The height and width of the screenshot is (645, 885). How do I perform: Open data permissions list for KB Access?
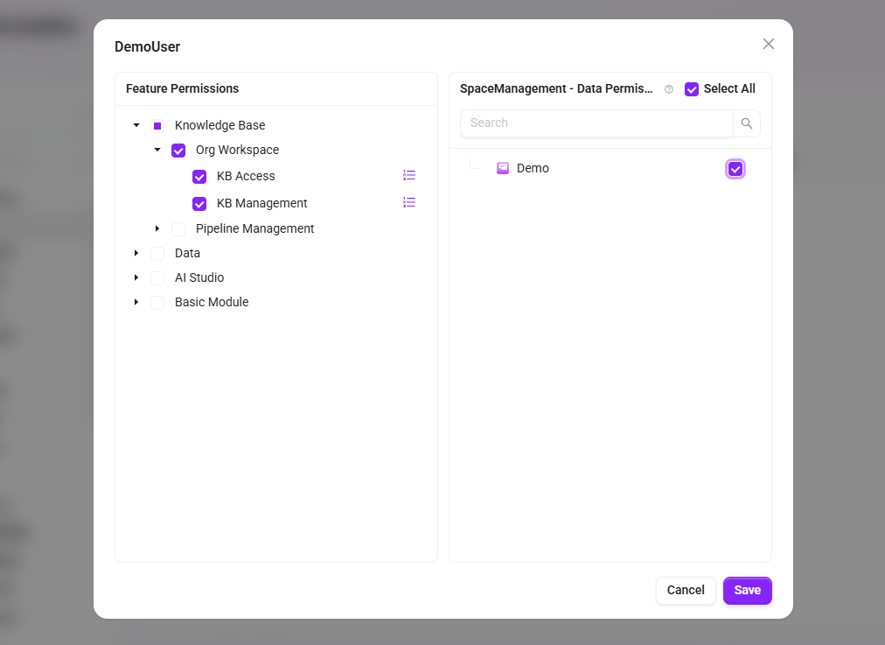pos(409,175)
